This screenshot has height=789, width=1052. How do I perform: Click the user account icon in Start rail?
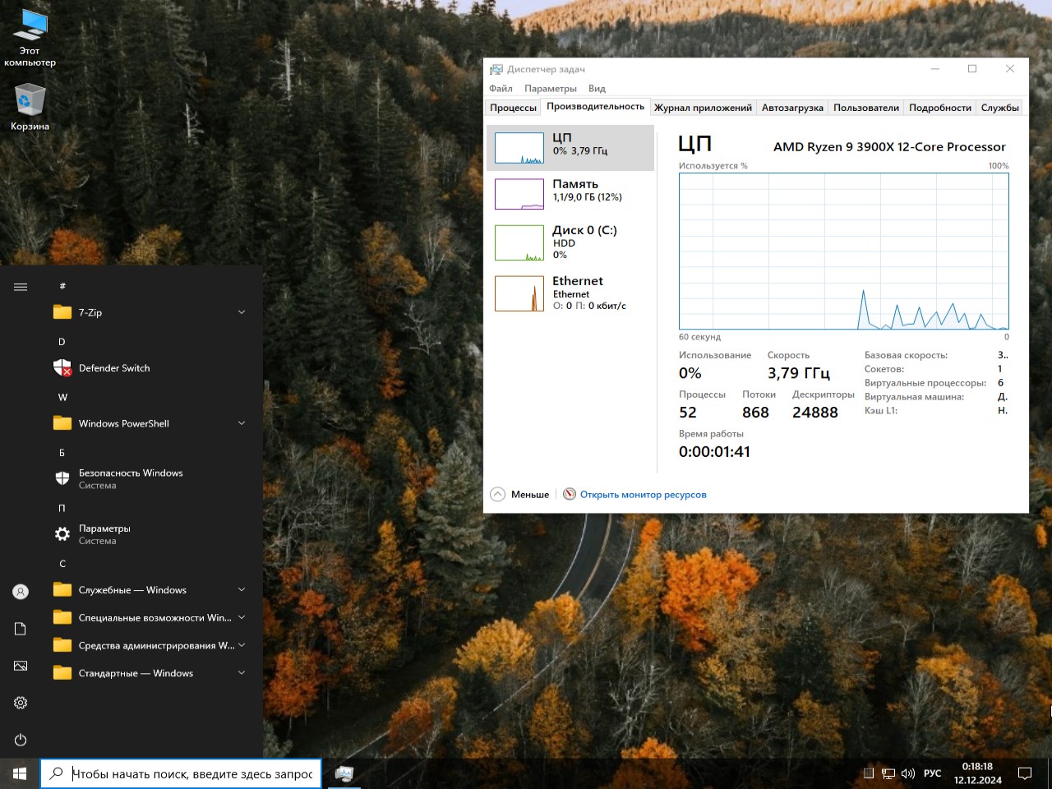[x=21, y=591]
